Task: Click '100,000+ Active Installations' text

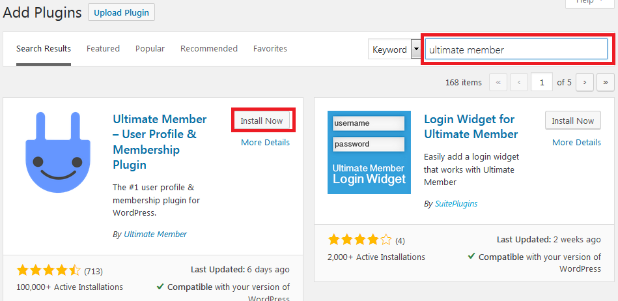Action: [x=70, y=287]
